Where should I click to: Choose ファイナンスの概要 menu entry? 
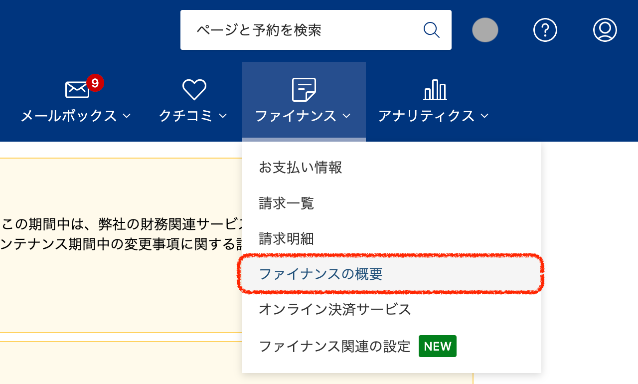point(321,274)
